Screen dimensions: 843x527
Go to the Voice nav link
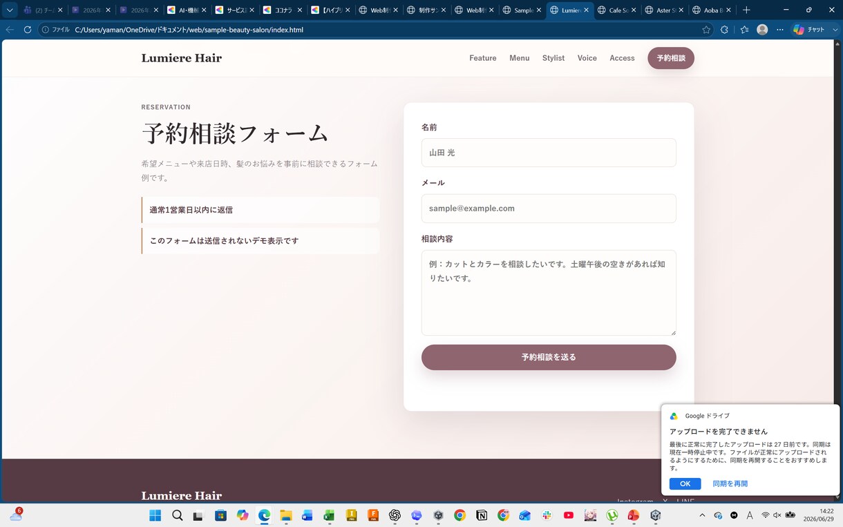point(587,58)
